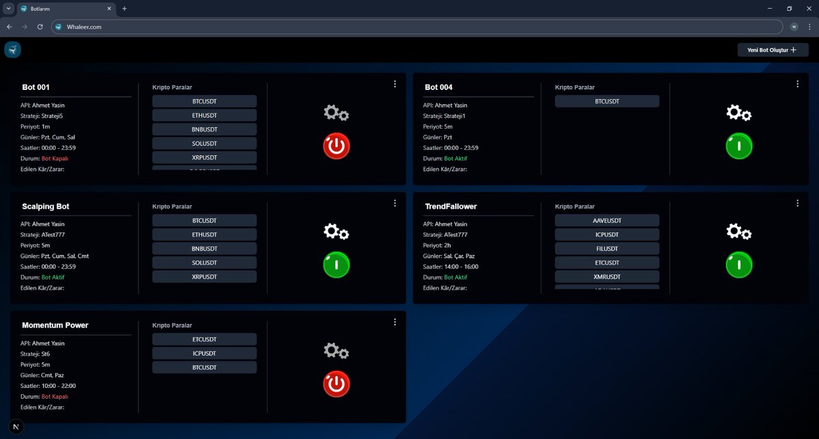Open three-dot menu on Scalping Bot card
Screen dimensions: 819x439
(x=394, y=203)
